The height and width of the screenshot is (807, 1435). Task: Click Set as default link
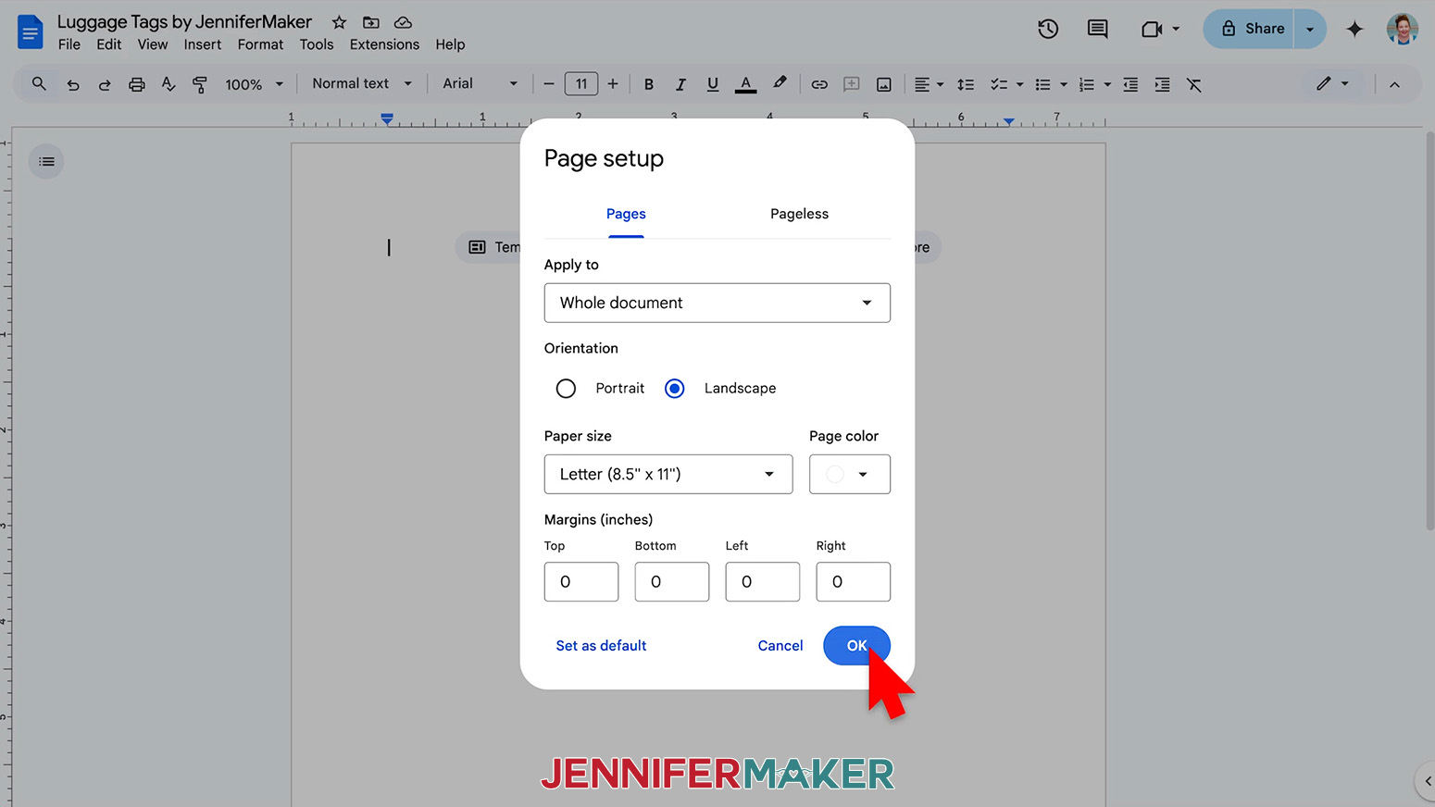(x=601, y=646)
